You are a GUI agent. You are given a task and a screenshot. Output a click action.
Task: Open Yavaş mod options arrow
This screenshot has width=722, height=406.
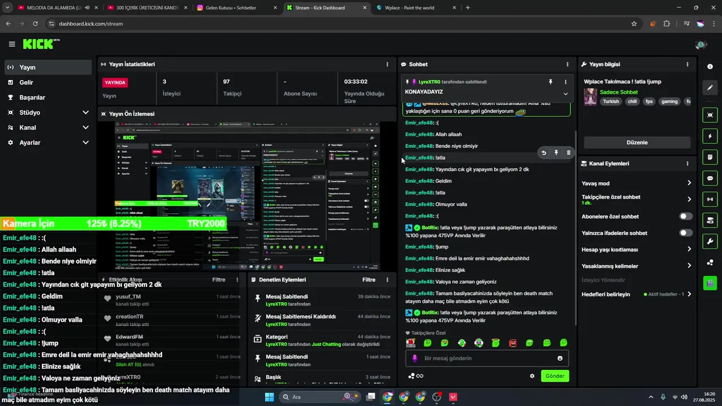tap(689, 183)
